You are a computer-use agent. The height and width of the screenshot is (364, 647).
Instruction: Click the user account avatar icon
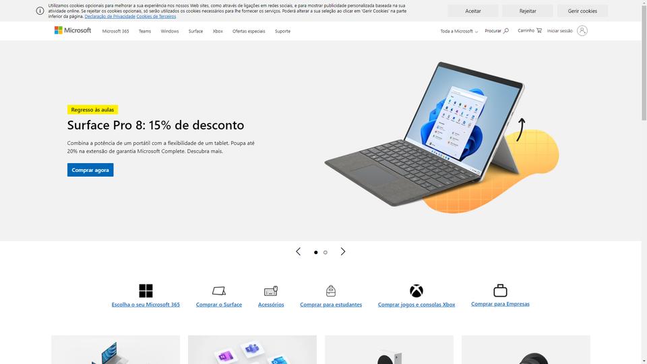pyautogui.click(x=582, y=30)
